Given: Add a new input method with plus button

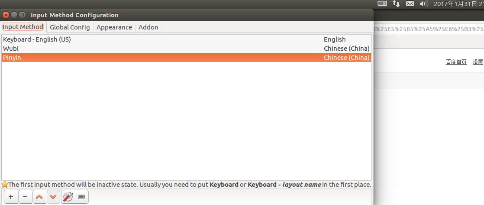Looking at the screenshot, I should tap(11, 197).
